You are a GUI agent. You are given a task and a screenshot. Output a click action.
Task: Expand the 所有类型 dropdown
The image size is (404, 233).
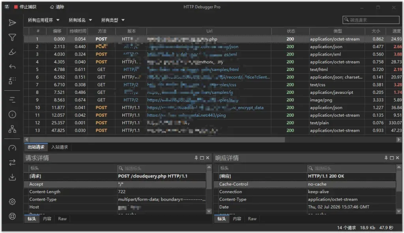pyautogui.click(x=112, y=20)
